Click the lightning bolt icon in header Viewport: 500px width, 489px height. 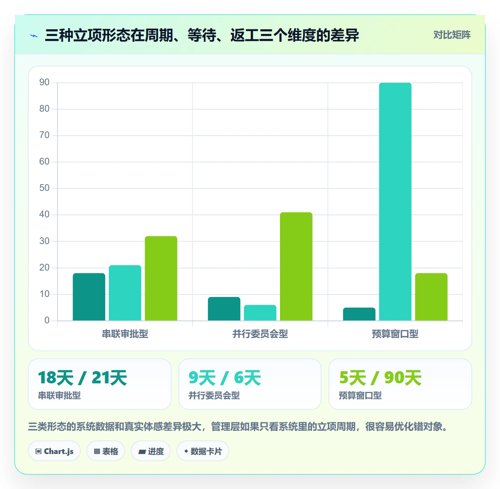pos(34,36)
